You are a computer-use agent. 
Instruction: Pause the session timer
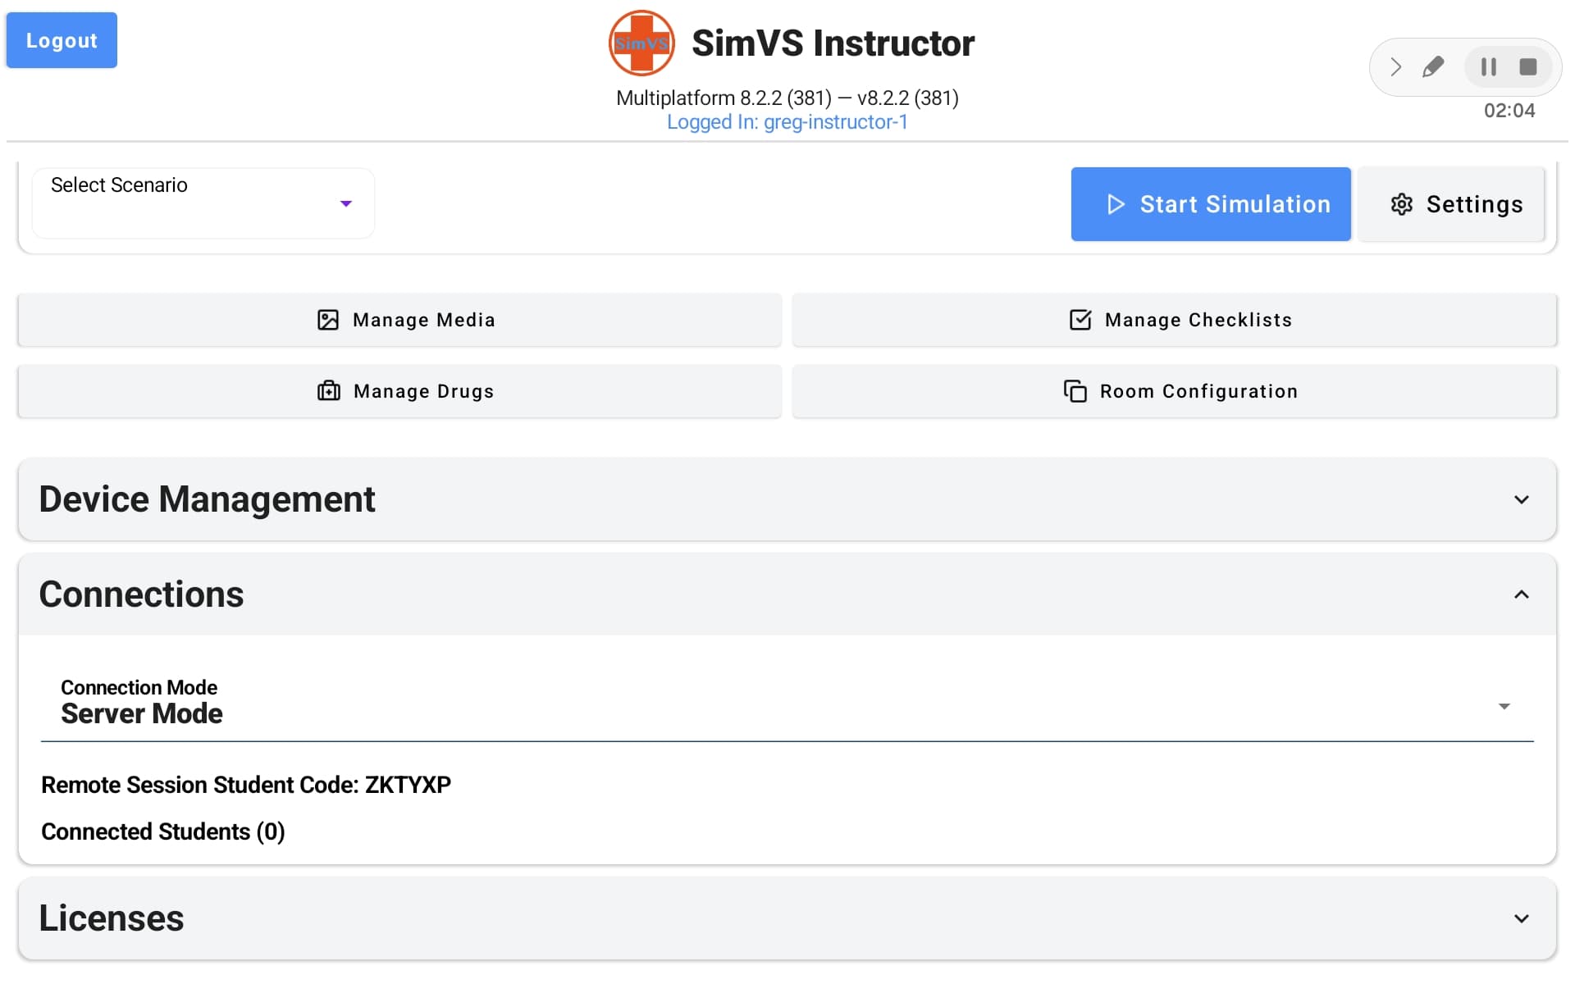(x=1488, y=66)
